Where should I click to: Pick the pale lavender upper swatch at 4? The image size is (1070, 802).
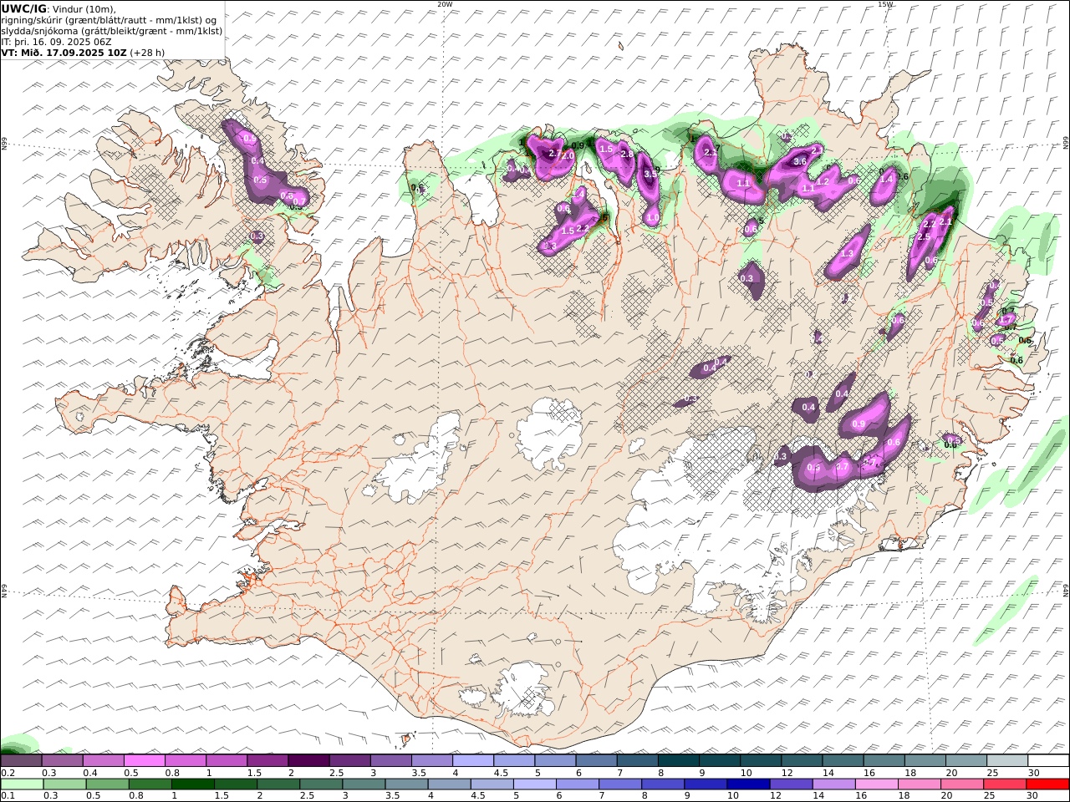coord(473,761)
